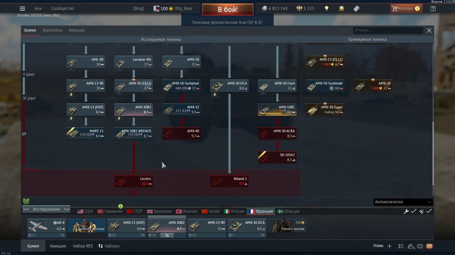Close the research tree window

[429, 30]
